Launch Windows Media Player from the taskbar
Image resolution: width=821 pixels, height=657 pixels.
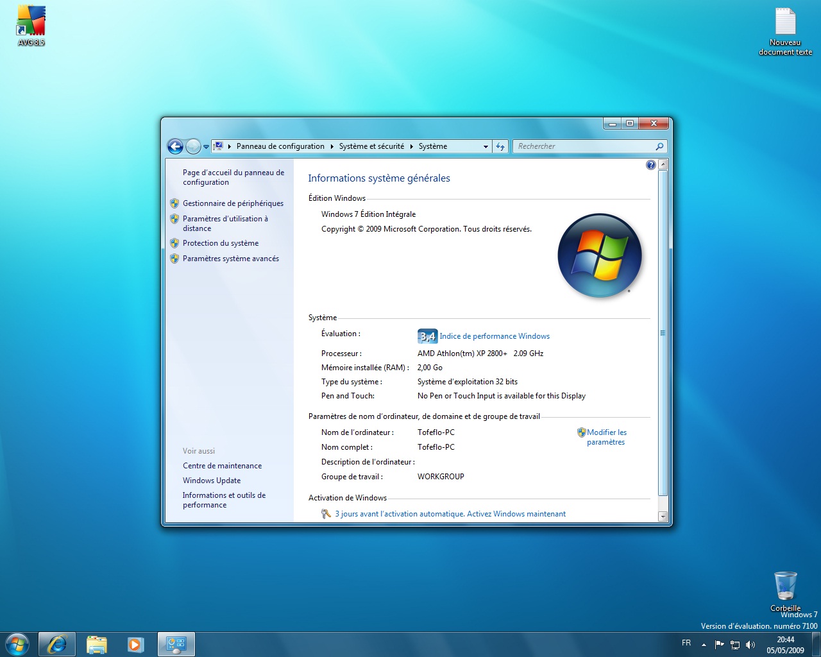pos(135,644)
